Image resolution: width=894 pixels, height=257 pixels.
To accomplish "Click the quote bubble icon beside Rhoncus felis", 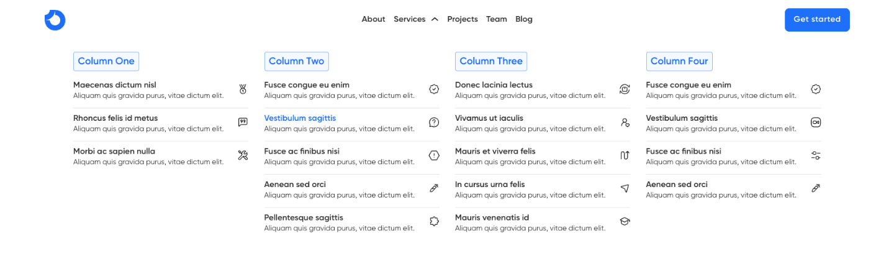I will point(243,123).
